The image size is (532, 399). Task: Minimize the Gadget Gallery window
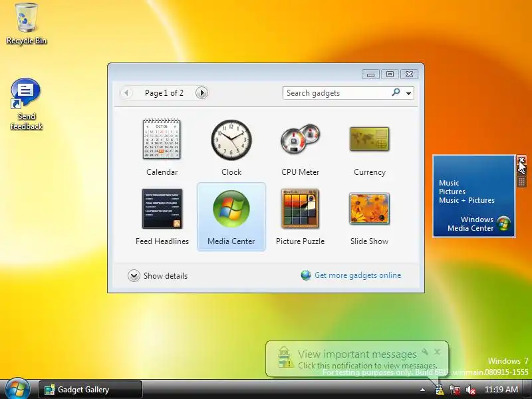[370, 74]
